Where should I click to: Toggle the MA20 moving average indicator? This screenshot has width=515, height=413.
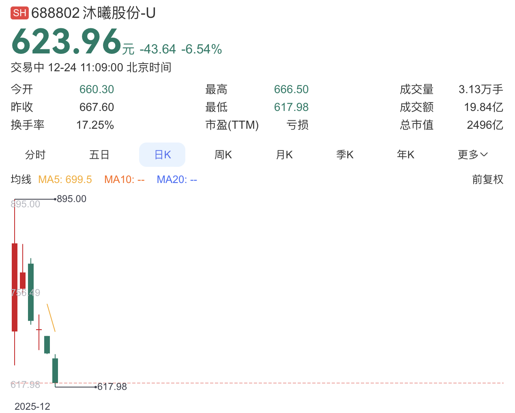point(177,179)
